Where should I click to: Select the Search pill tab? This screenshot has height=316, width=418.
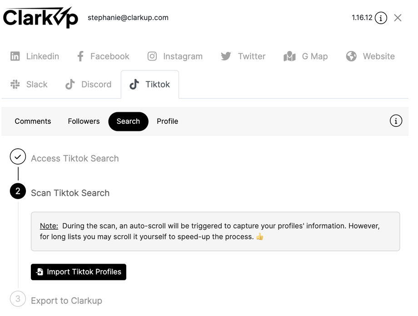point(128,121)
